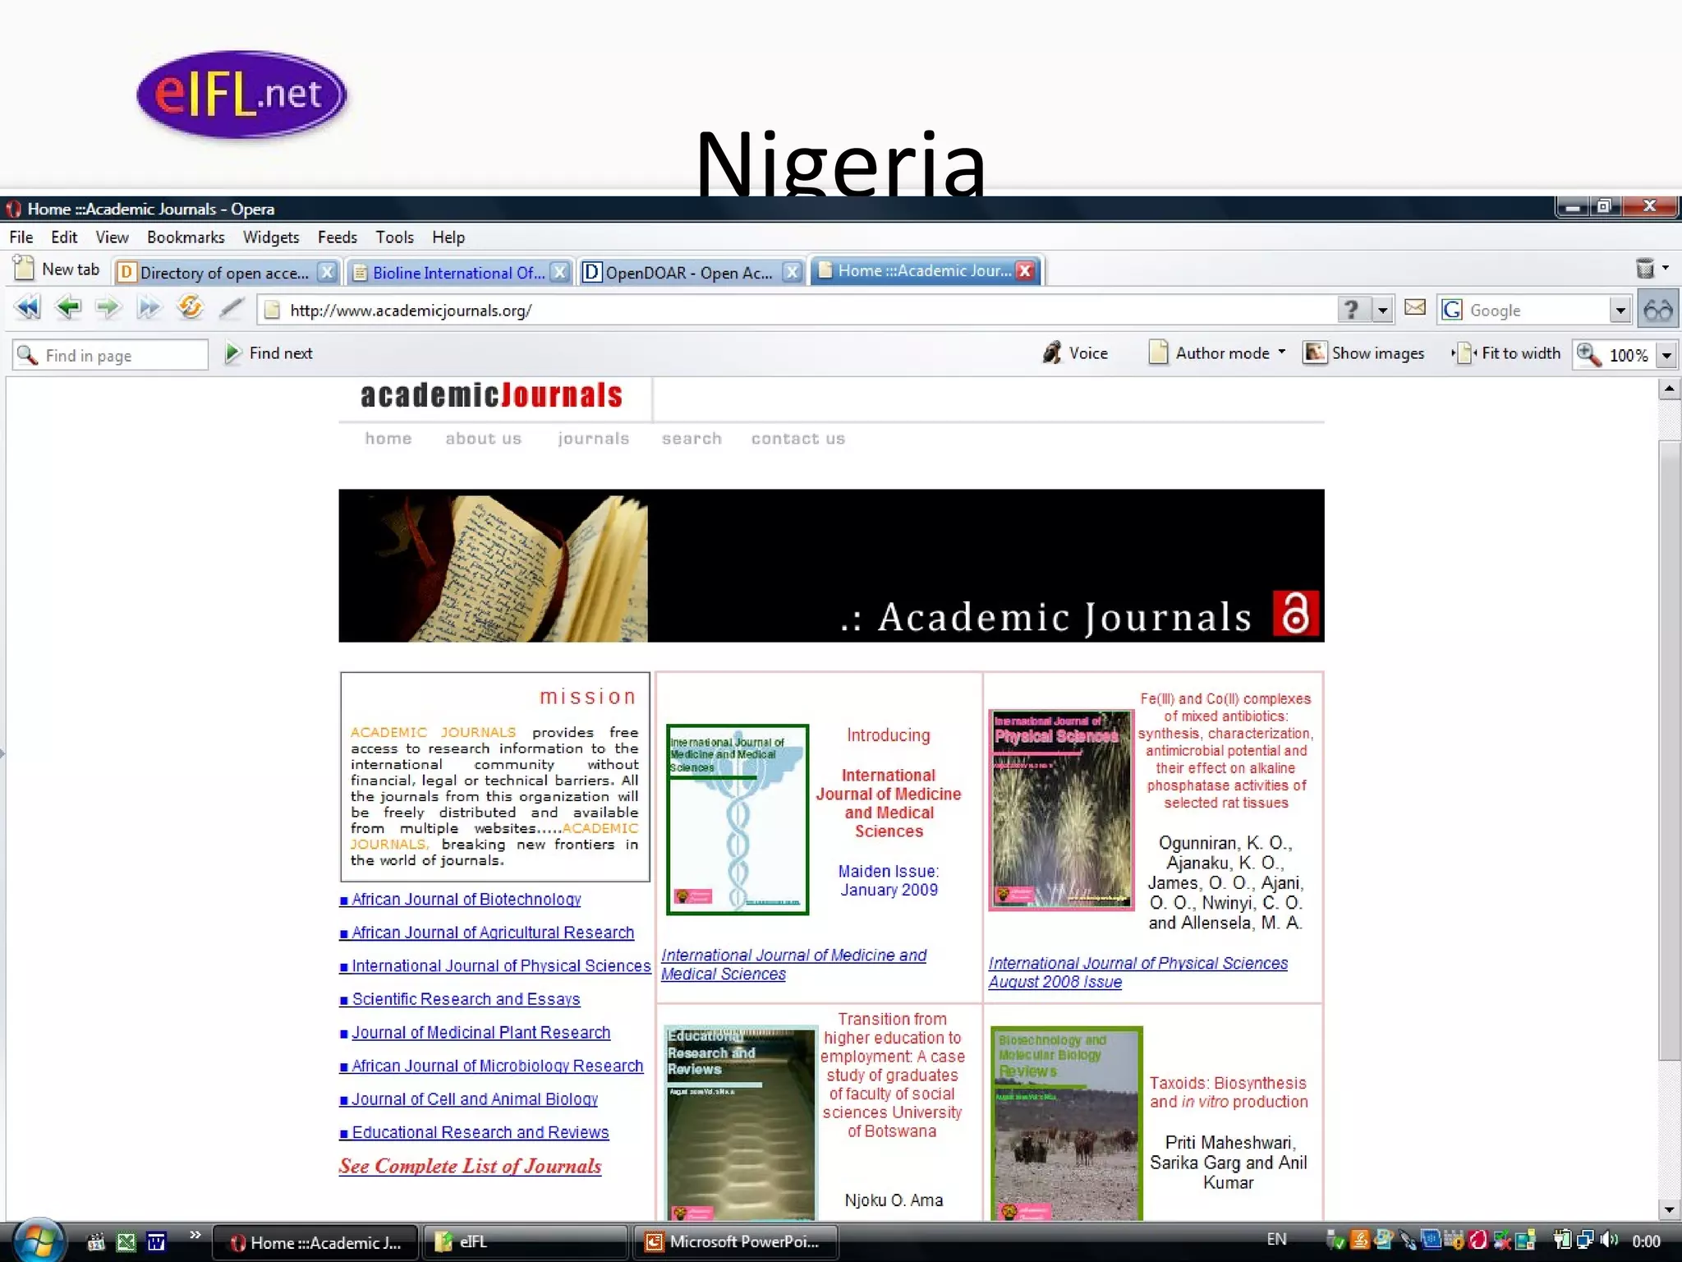Click the binoculars view icon

point(1658,310)
